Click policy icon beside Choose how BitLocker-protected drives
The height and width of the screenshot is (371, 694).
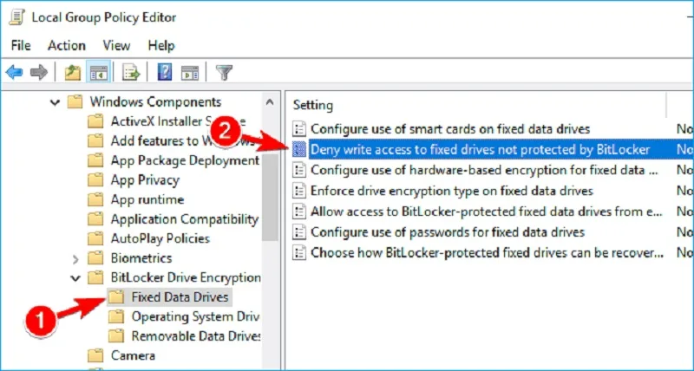pos(299,253)
